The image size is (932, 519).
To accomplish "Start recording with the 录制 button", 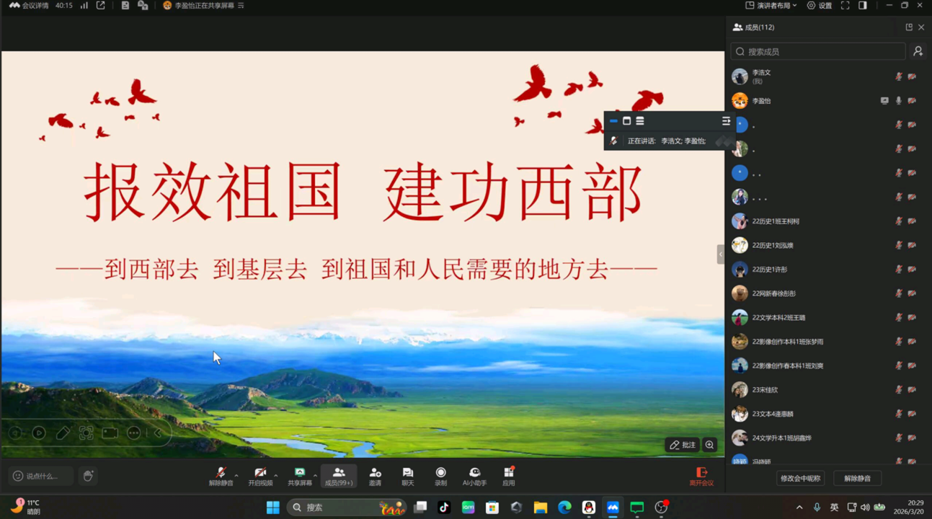I will 440,476.
